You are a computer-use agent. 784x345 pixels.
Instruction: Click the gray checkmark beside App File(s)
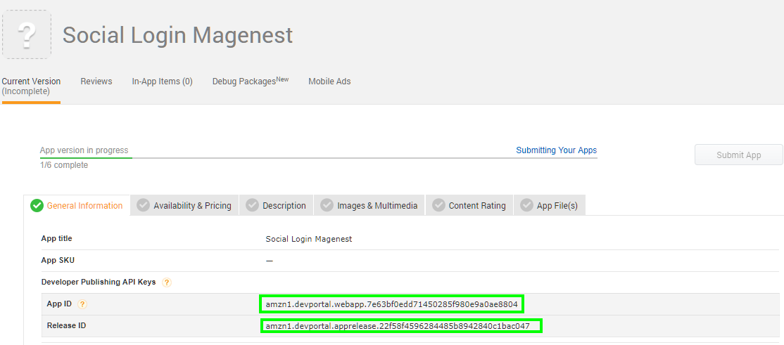tap(526, 205)
